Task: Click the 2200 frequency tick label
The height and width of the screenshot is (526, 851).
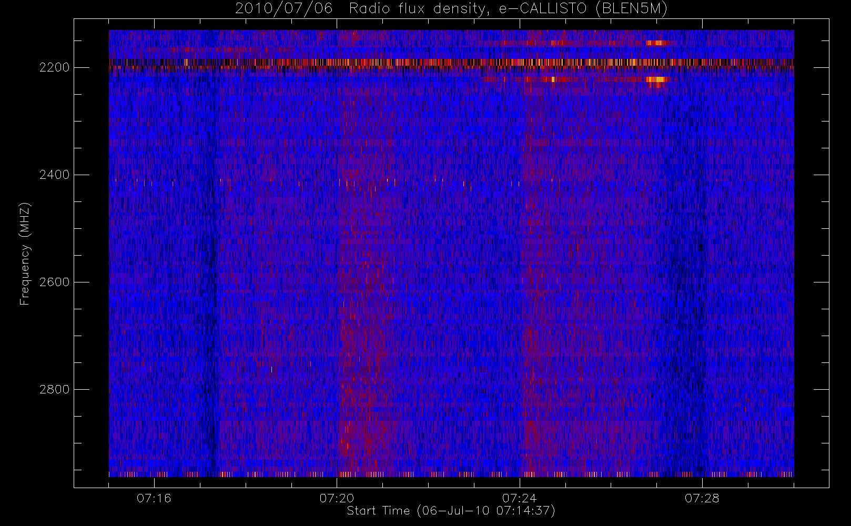Action: pyautogui.click(x=55, y=67)
